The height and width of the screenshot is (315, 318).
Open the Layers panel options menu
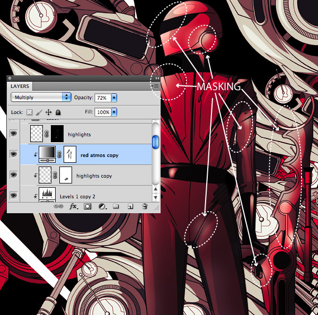156,86
